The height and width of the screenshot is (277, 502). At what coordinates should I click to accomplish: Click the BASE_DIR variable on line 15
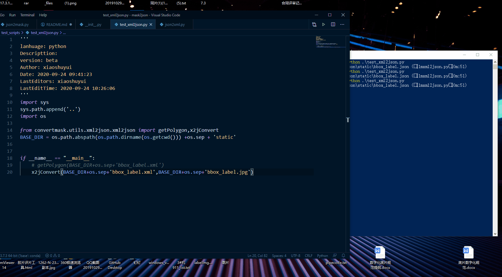31,137
